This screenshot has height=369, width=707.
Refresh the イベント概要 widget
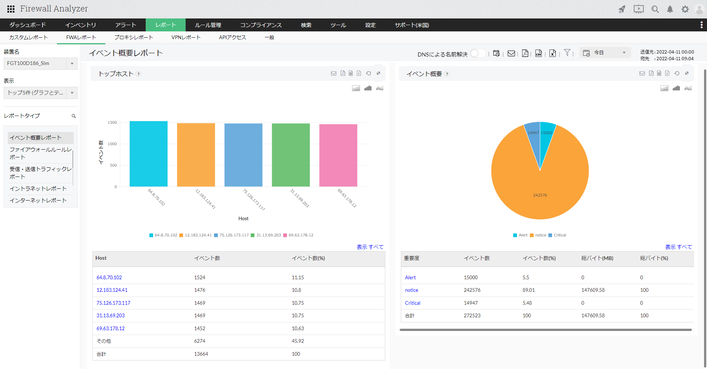click(677, 74)
